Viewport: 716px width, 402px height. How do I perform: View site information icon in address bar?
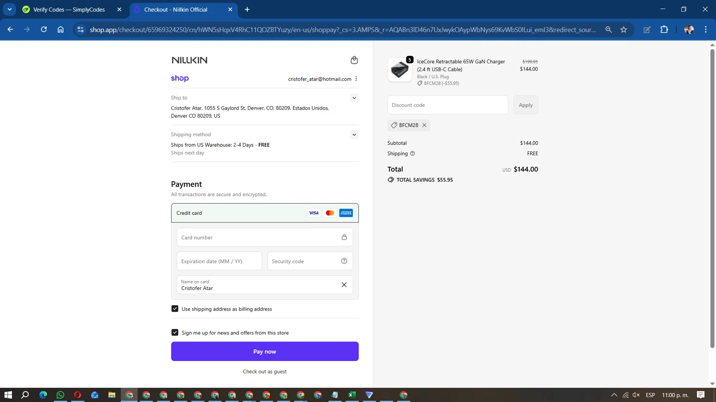tap(80, 30)
